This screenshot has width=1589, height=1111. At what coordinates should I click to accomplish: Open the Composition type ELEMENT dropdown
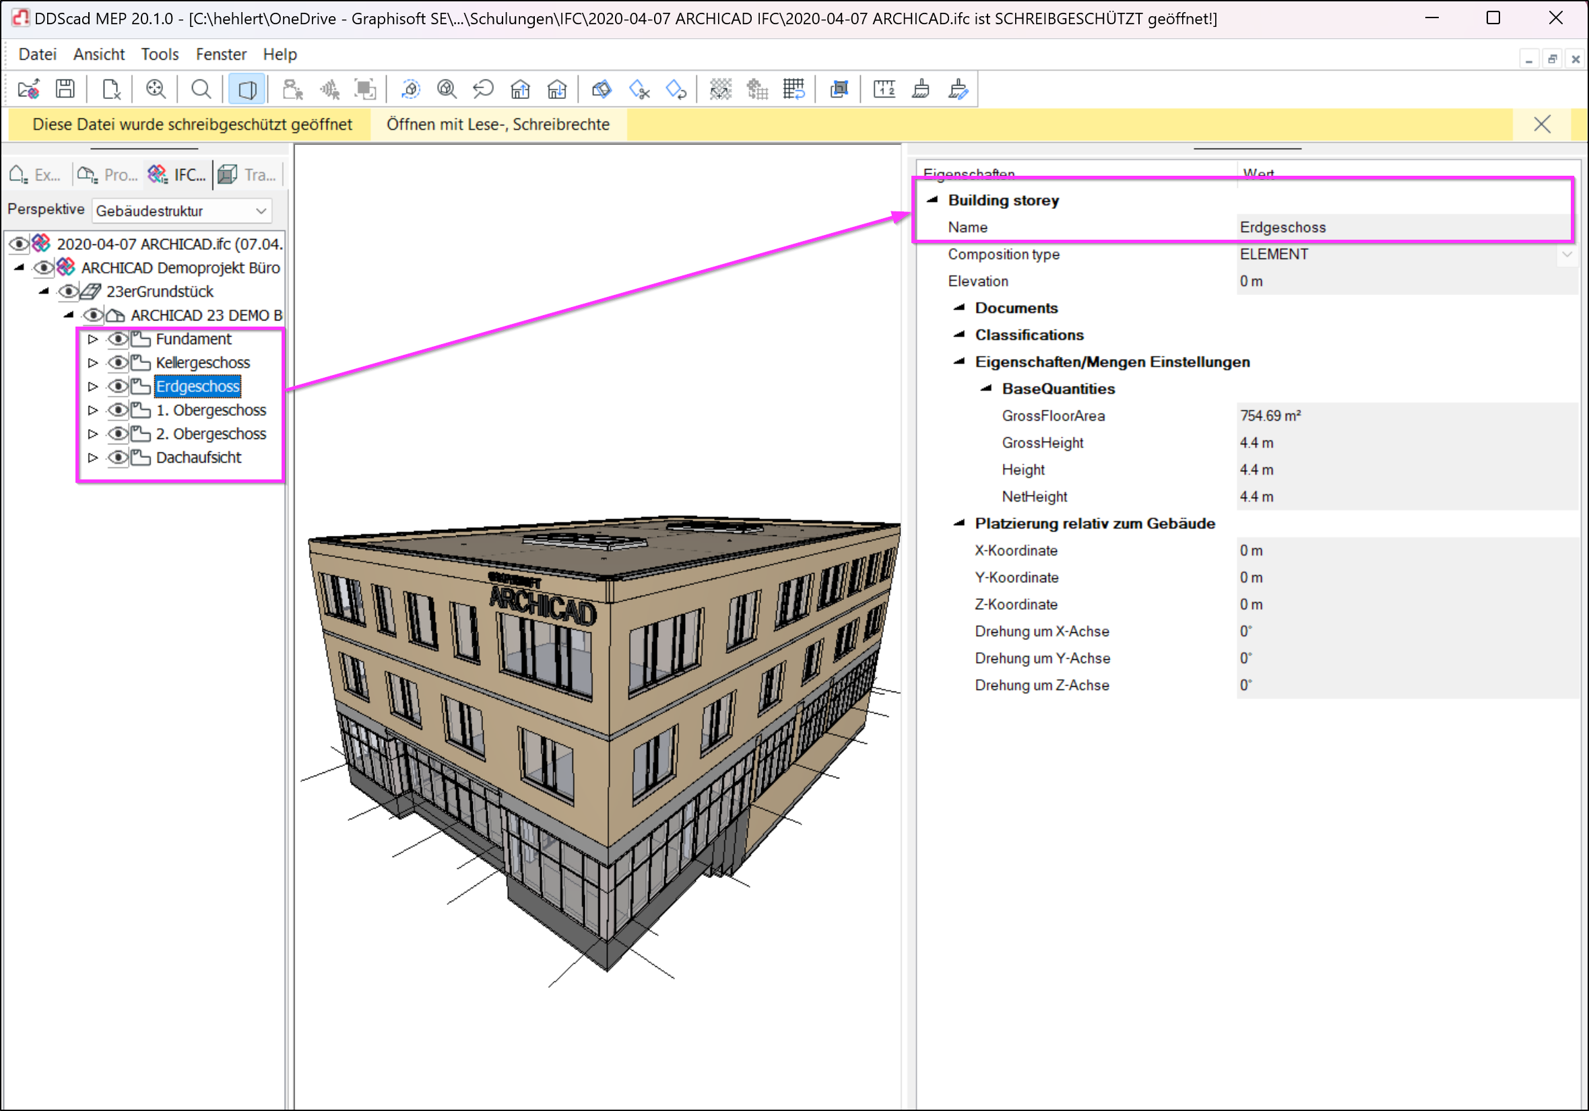pyautogui.click(x=1567, y=255)
